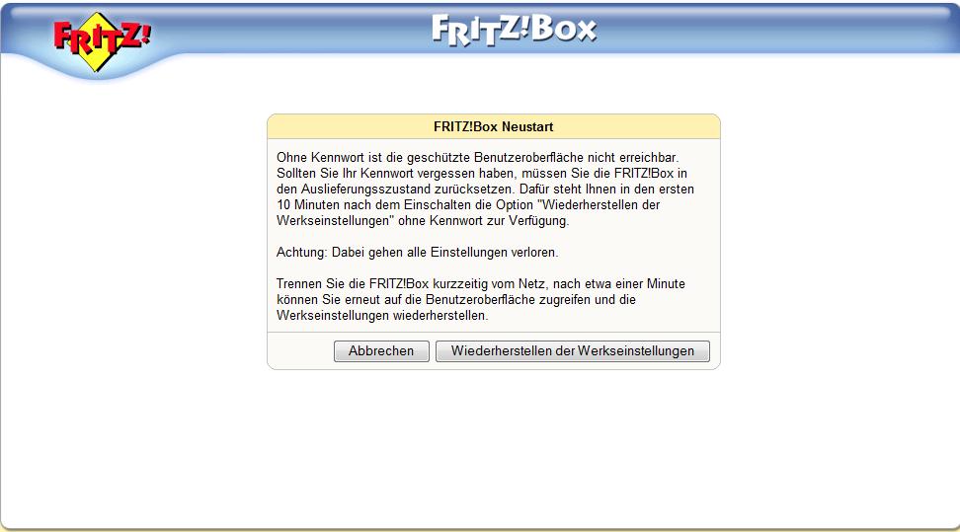Click the Abbrechen button
This screenshot has height=532, width=960.
(x=381, y=351)
